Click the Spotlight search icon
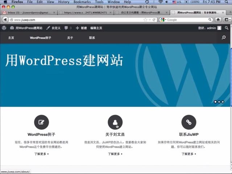 point(226,2)
